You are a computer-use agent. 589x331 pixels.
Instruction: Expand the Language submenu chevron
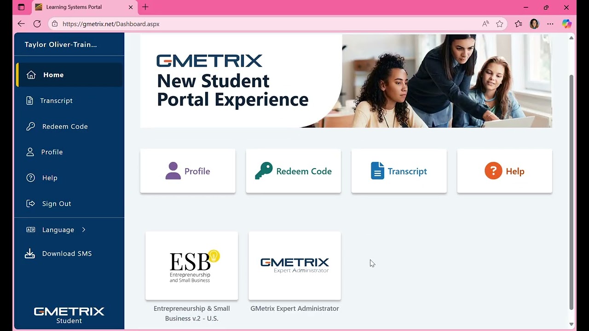[x=84, y=229]
